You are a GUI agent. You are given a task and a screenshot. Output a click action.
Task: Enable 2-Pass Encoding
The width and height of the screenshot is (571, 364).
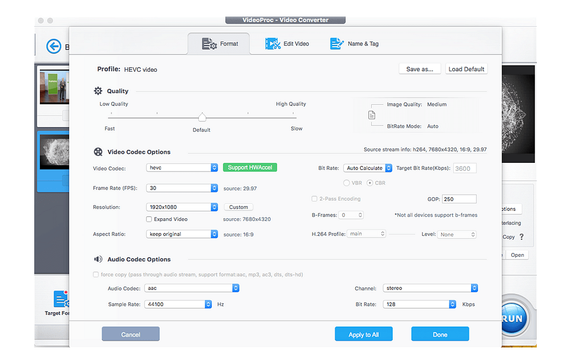314,199
